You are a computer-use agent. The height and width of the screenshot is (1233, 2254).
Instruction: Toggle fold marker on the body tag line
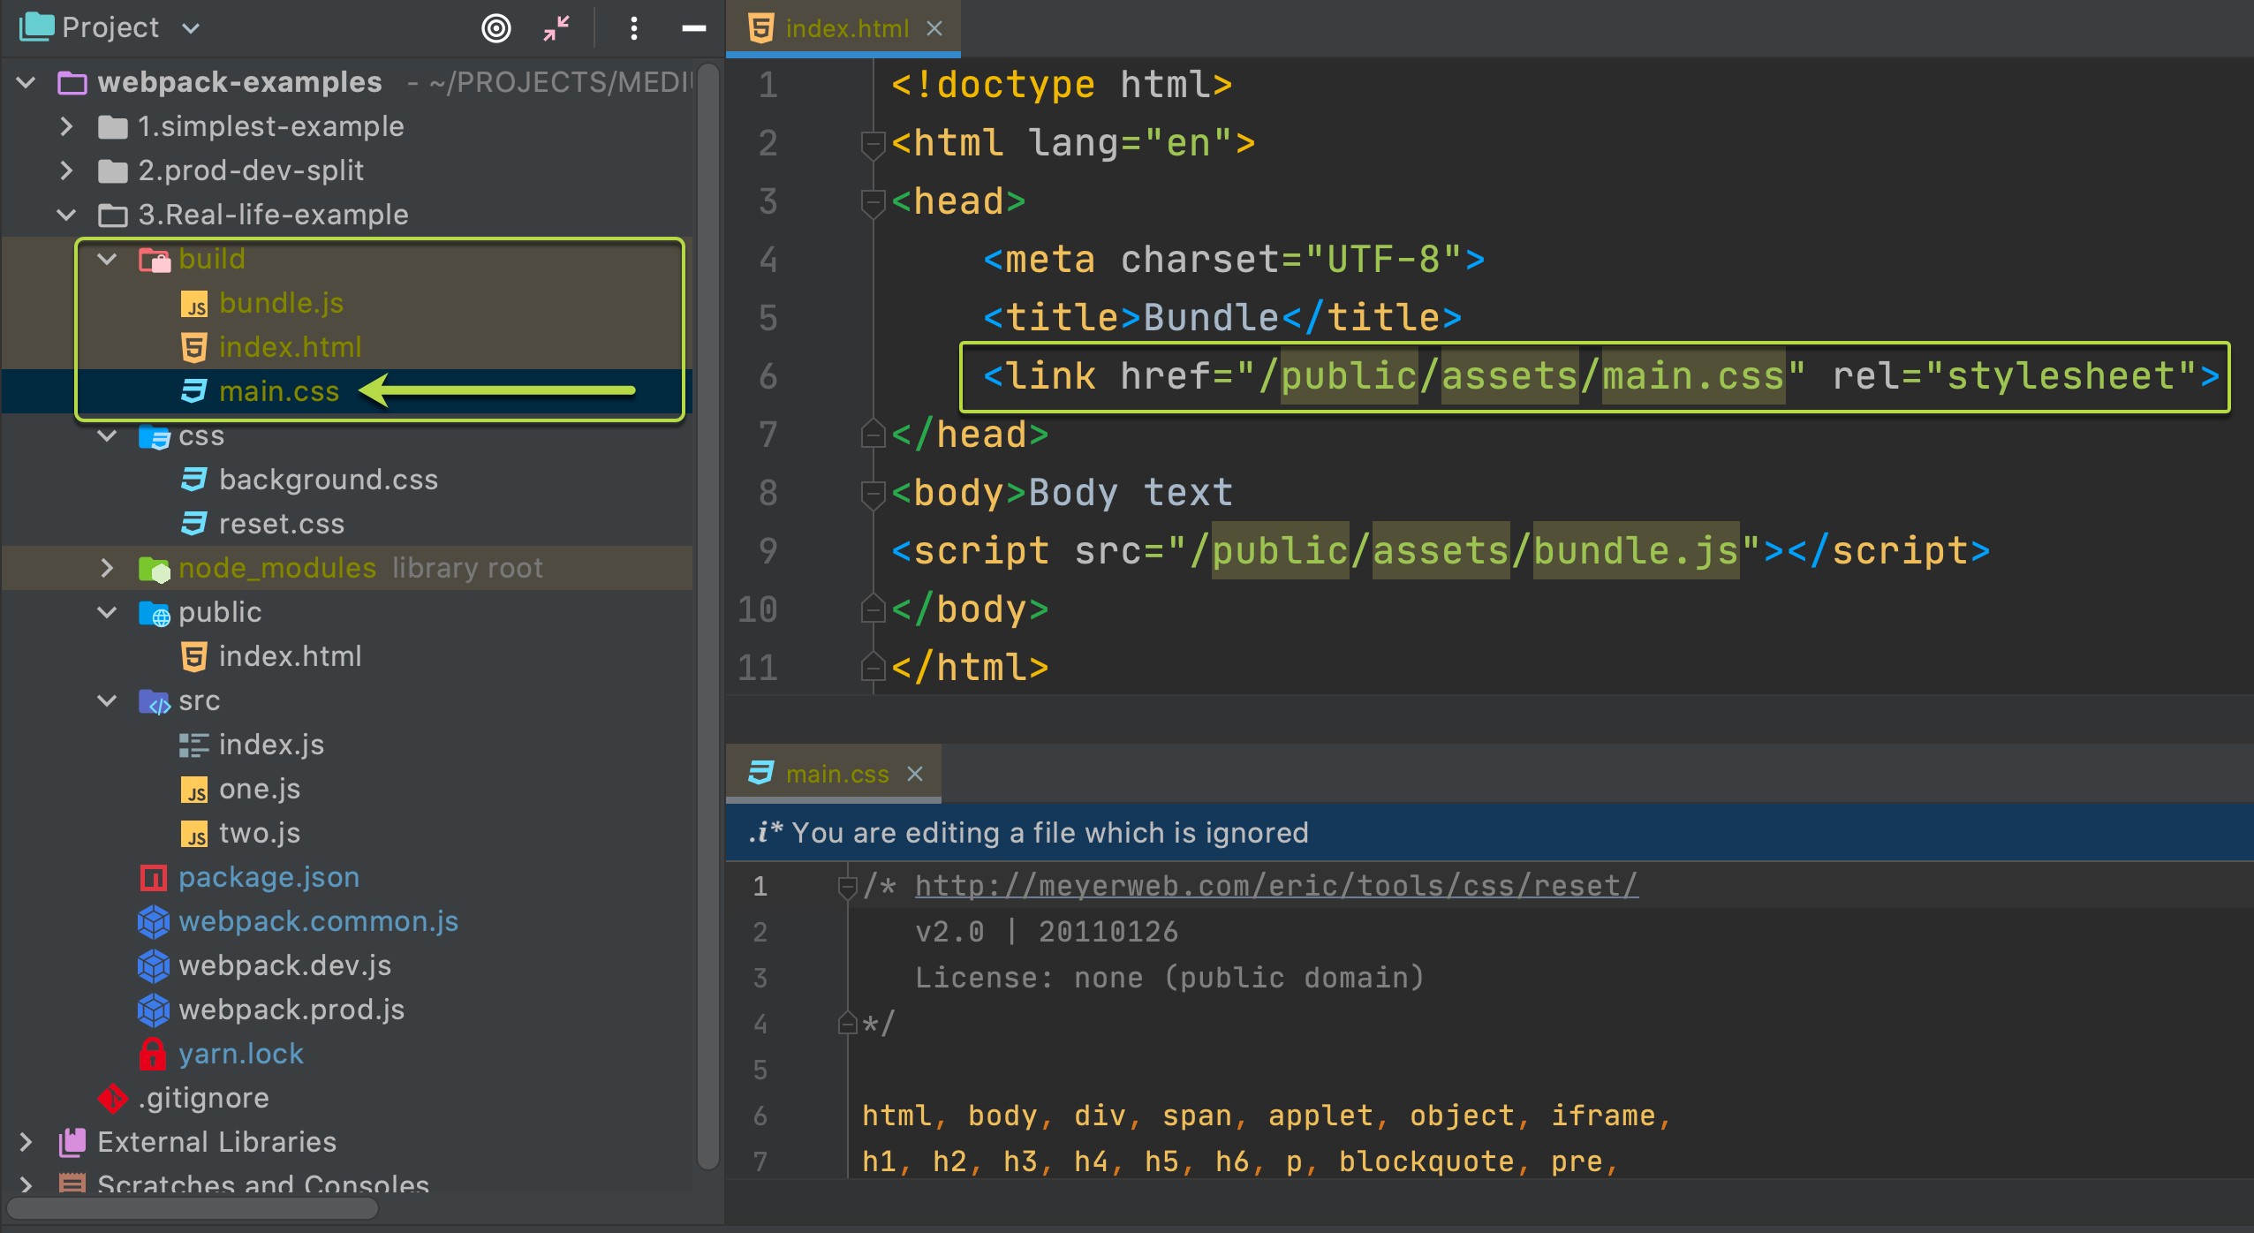(873, 493)
